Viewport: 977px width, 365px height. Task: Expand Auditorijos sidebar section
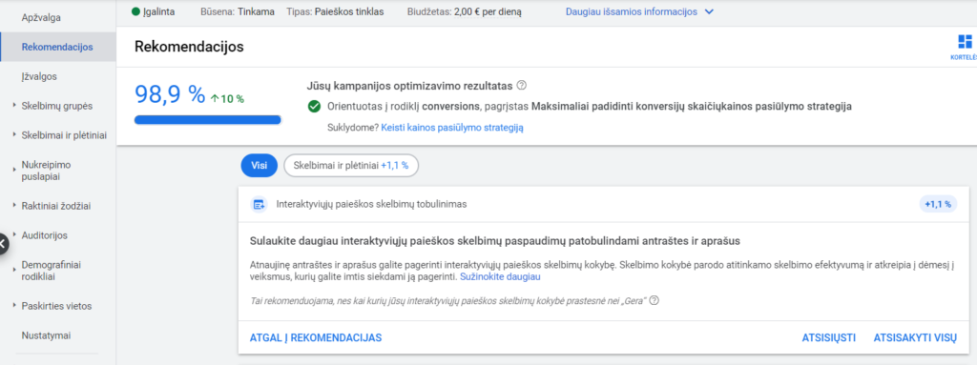click(x=14, y=235)
